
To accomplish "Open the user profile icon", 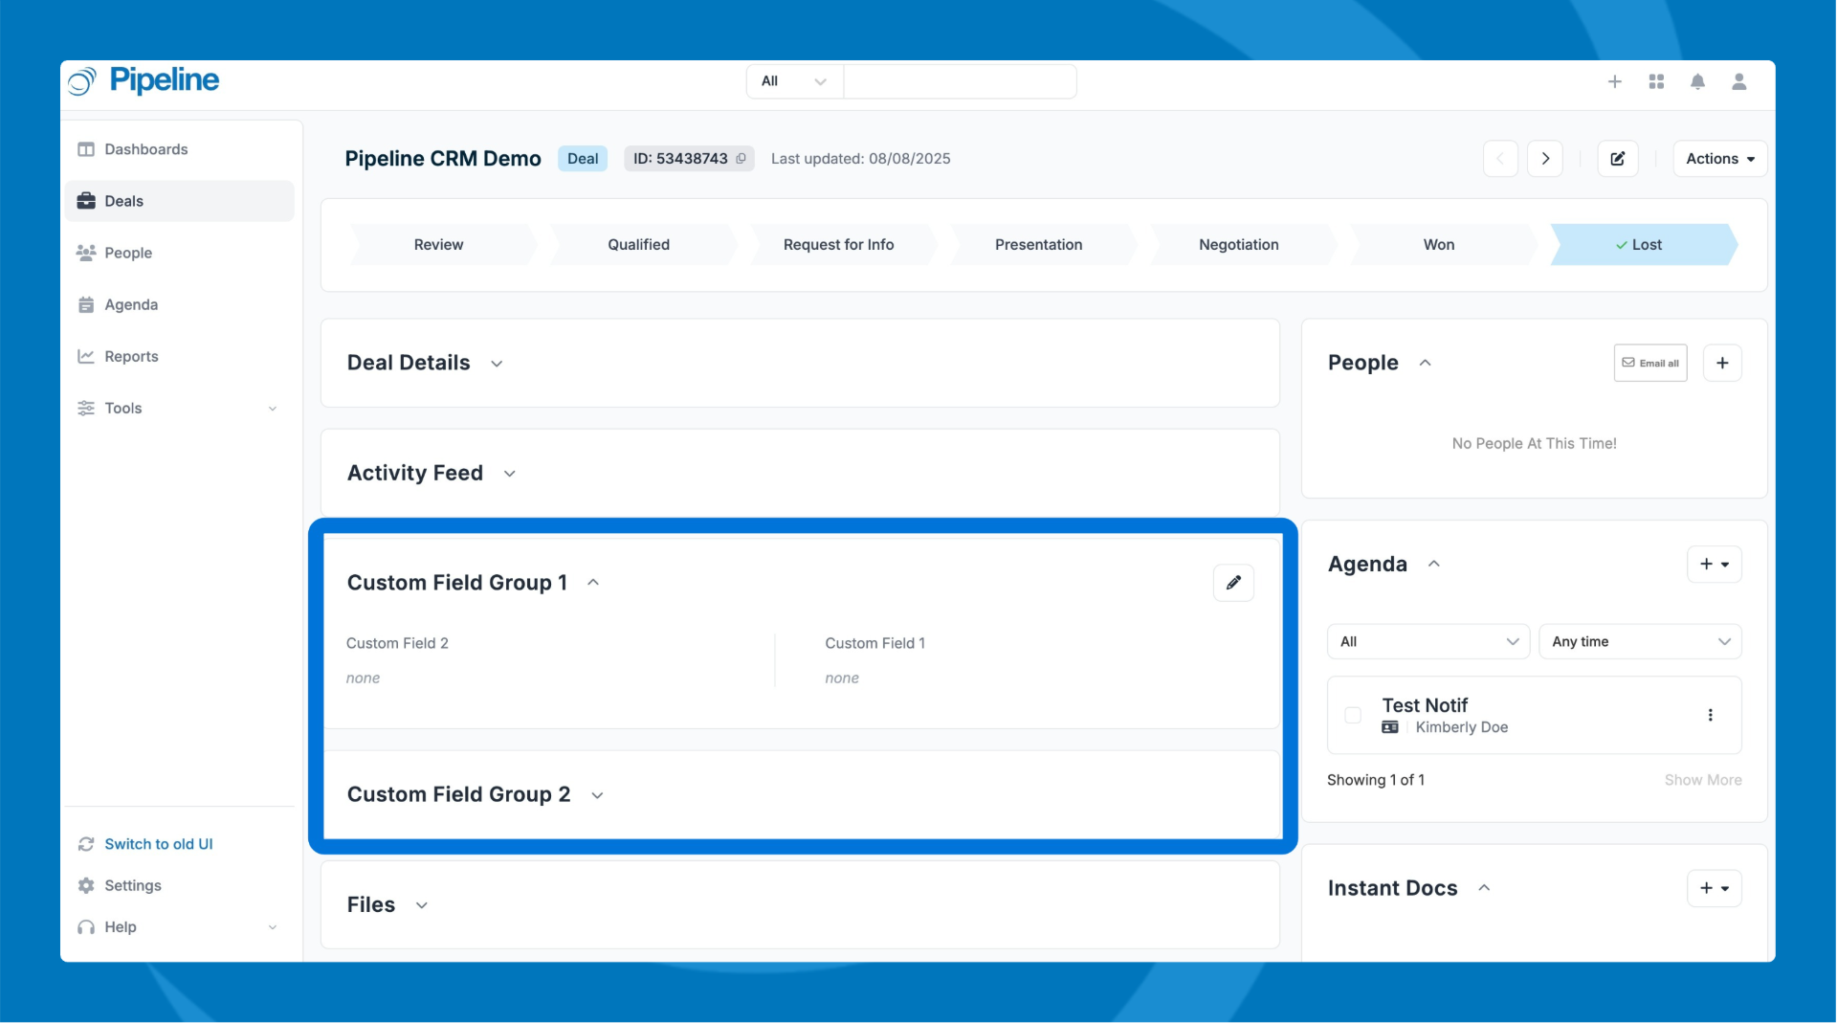I will [x=1739, y=82].
